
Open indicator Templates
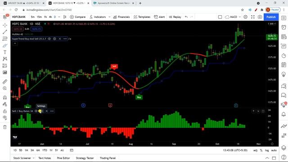pos(142,17)
